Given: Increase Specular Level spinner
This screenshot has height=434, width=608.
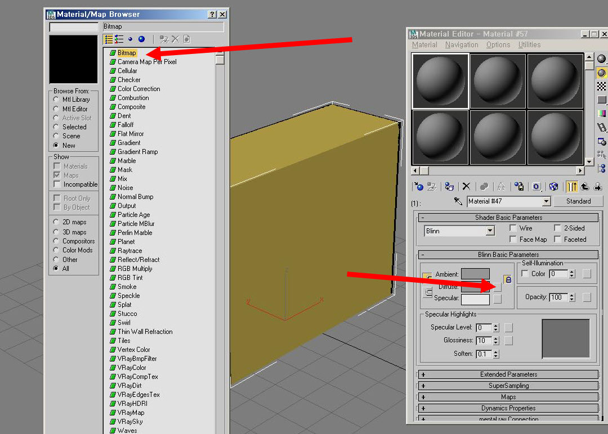Looking at the screenshot, I should pyautogui.click(x=496, y=325).
